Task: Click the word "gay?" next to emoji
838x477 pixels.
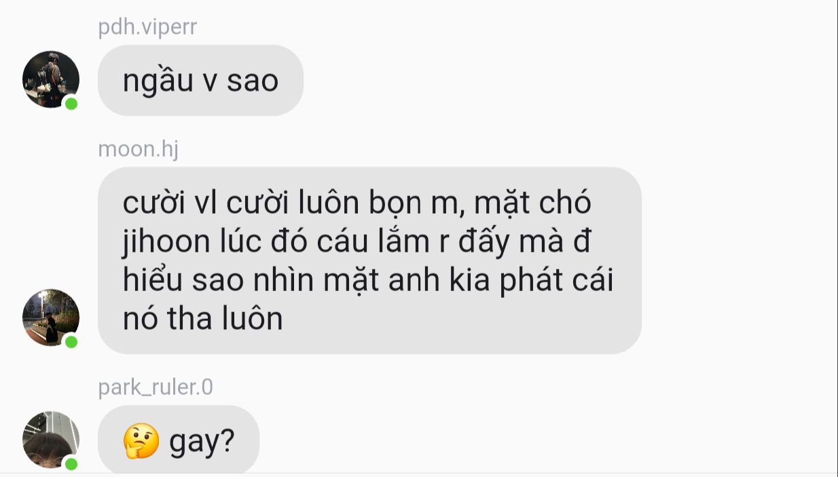Action: (202, 442)
